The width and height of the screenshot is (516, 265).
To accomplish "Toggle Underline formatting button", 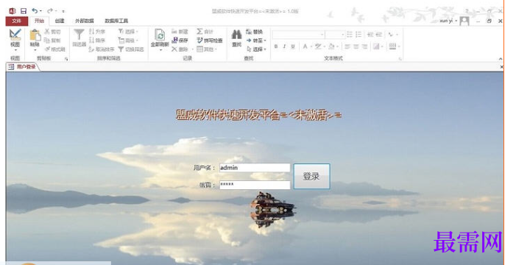I will (293, 46).
